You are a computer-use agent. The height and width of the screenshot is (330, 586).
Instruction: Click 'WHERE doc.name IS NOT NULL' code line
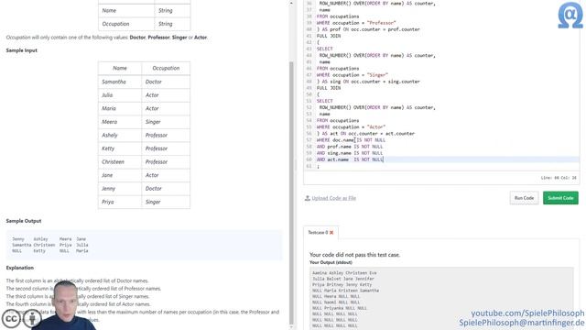[351, 140]
